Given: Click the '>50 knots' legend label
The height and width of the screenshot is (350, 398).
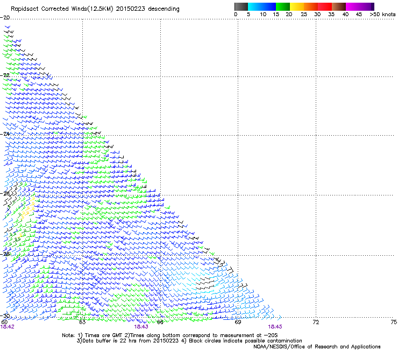Looking at the screenshot, I should point(382,15).
